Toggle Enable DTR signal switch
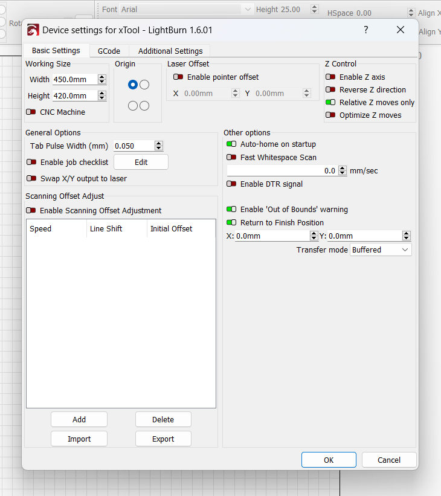 click(231, 184)
